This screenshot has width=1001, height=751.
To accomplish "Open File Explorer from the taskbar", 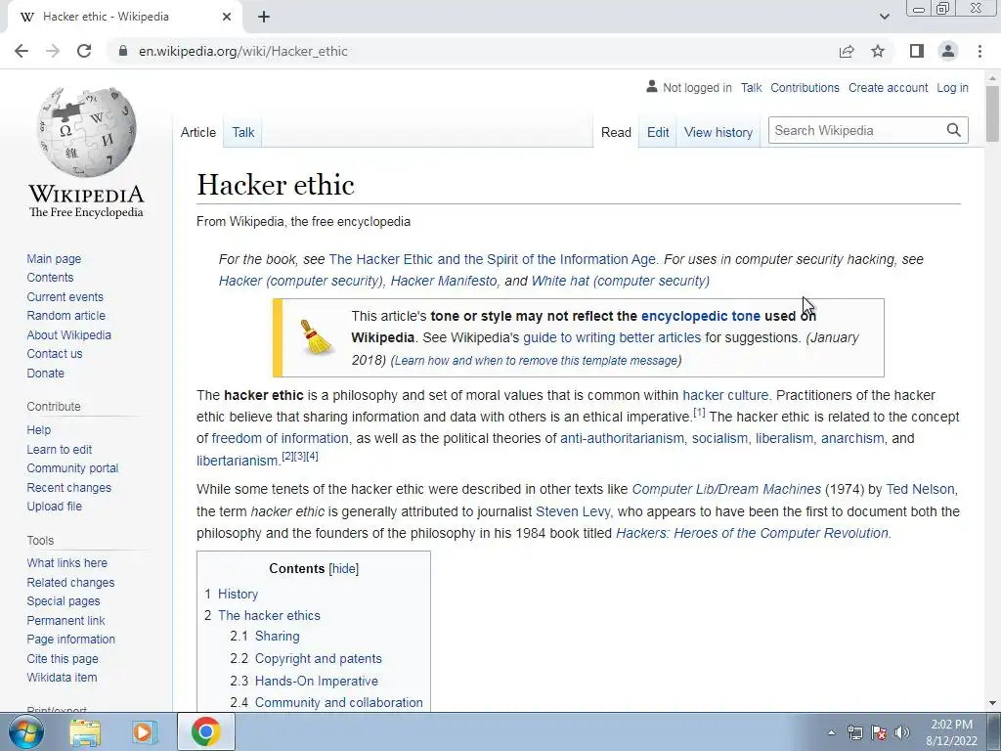I will pos(85,731).
